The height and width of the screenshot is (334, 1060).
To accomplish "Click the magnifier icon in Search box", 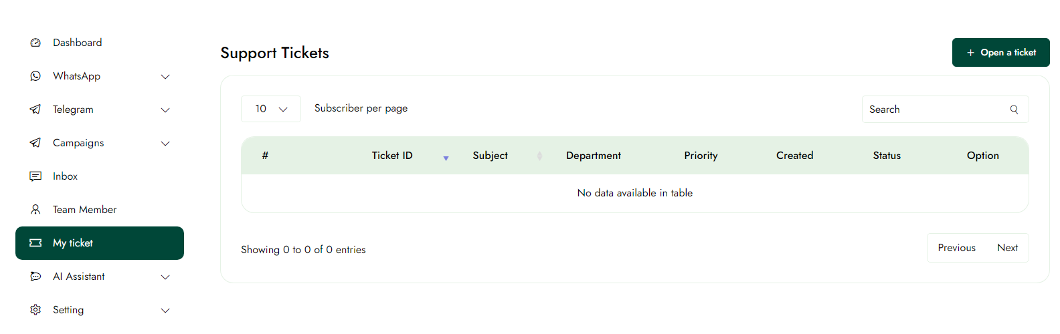I will 1014,110.
